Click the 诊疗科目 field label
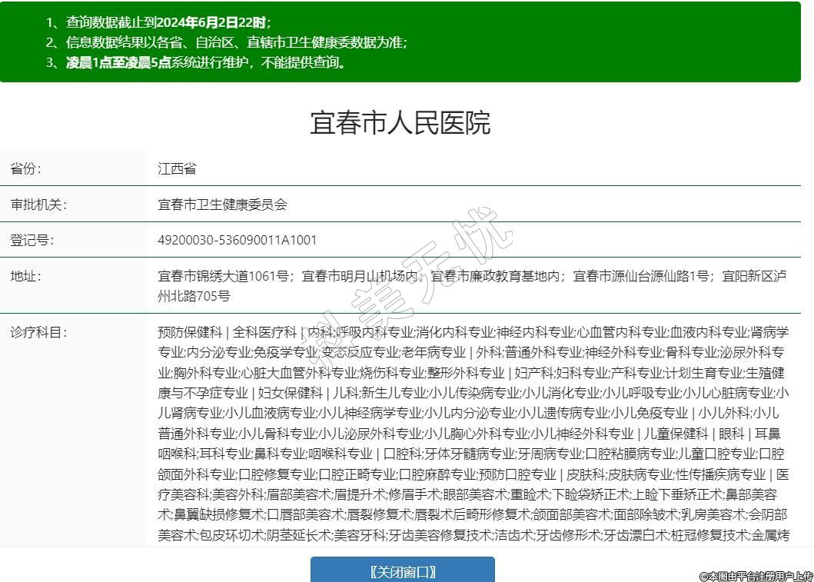 pyautogui.click(x=38, y=332)
